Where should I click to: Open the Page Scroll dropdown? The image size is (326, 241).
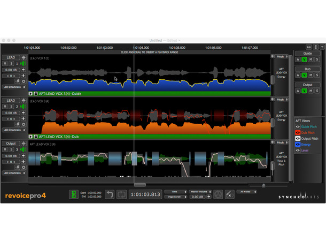click(176, 197)
